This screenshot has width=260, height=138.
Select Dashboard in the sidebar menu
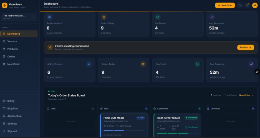pyautogui.click(x=19, y=34)
